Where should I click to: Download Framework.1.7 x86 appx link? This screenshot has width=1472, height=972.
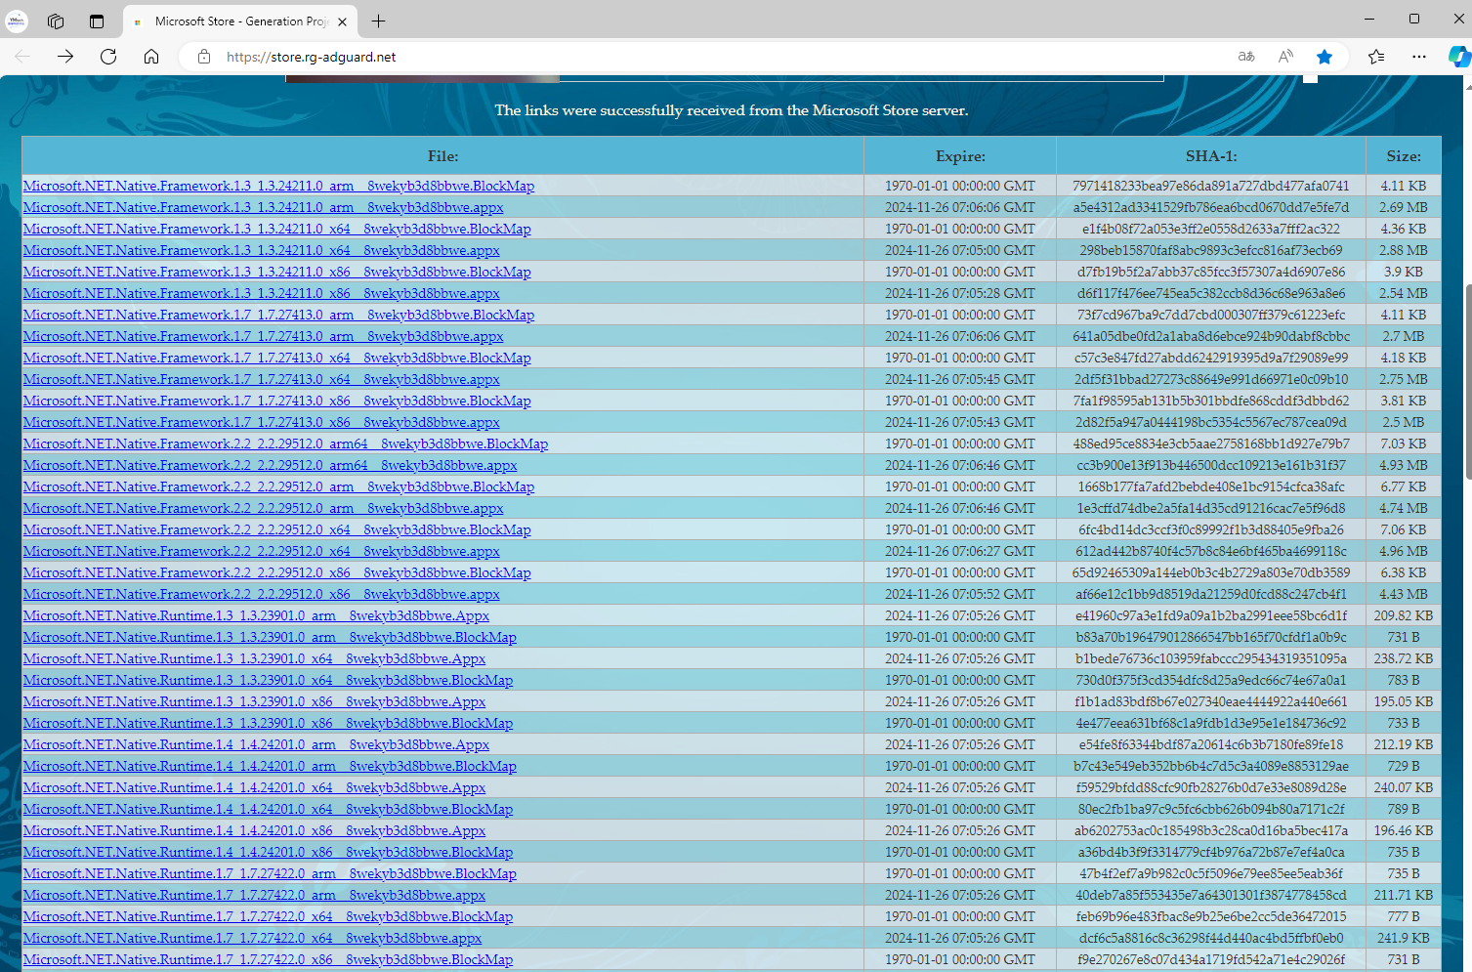pyautogui.click(x=261, y=422)
